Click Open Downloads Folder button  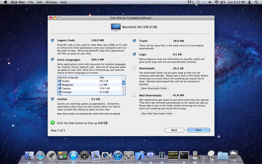pyautogui.click(x=154, y=88)
